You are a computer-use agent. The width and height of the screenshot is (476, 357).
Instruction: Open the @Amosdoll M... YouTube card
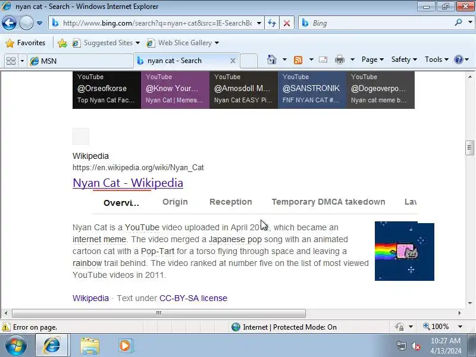(243, 90)
